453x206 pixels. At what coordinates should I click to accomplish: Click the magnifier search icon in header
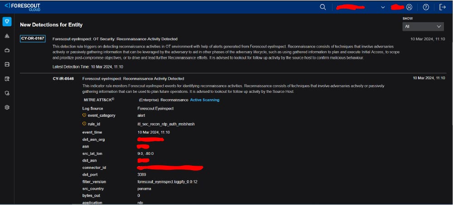[323, 7]
